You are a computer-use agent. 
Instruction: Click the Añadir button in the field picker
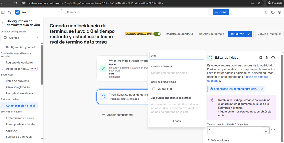tap(177, 121)
